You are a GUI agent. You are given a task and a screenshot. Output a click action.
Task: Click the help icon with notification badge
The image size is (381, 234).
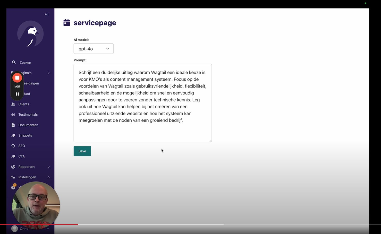(x=13, y=187)
